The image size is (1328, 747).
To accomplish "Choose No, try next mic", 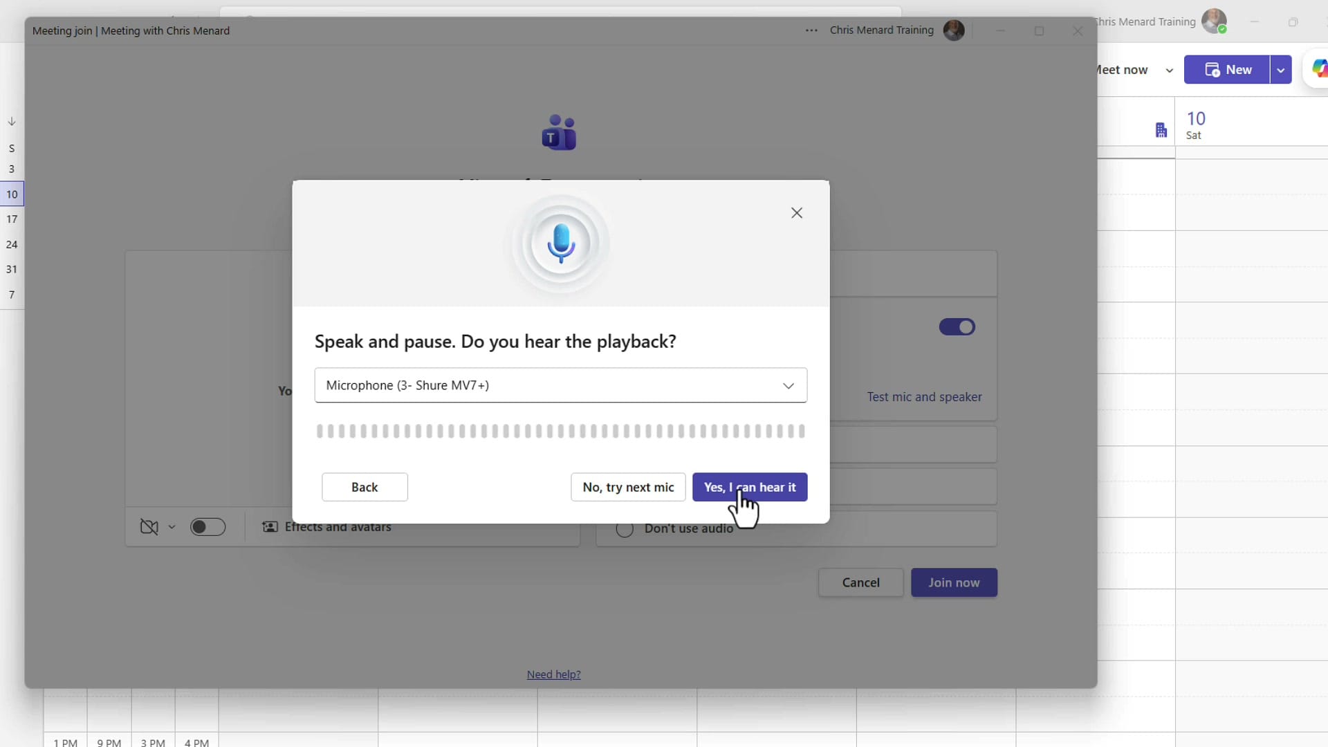I will (x=628, y=487).
